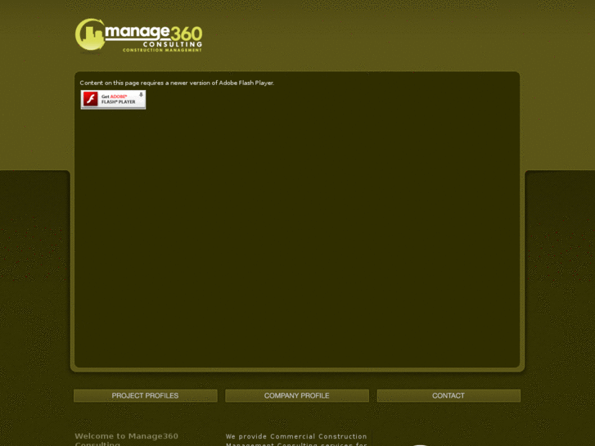Click the Get Adobe Flash Player badge
This screenshot has width=595, height=446.
point(113,100)
